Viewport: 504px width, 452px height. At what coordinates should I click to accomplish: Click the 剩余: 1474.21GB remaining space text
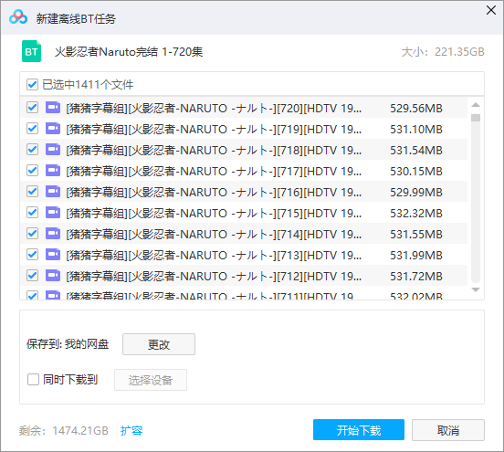click(x=64, y=430)
